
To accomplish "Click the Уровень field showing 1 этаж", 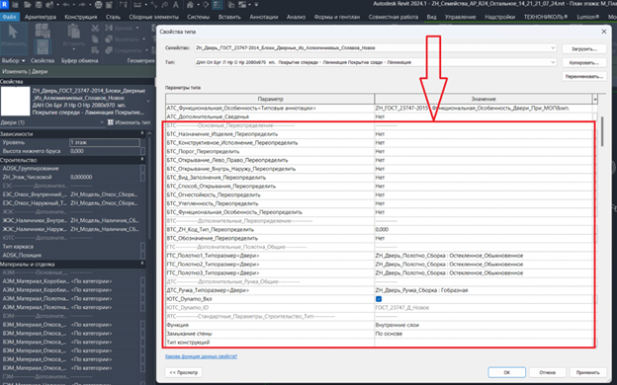I will click(x=105, y=142).
